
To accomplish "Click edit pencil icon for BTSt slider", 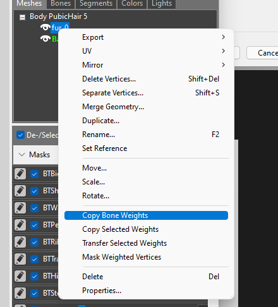I will click(20, 293).
